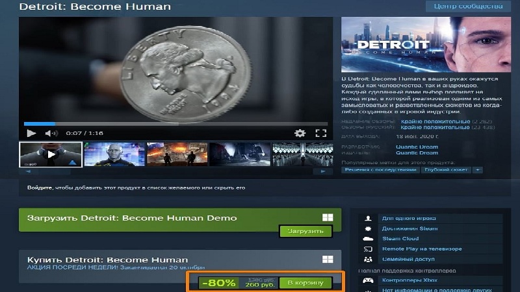This screenshot has height=292, width=520.
Task: Click family sharing people icon
Action: pyautogui.click(x=368, y=259)
